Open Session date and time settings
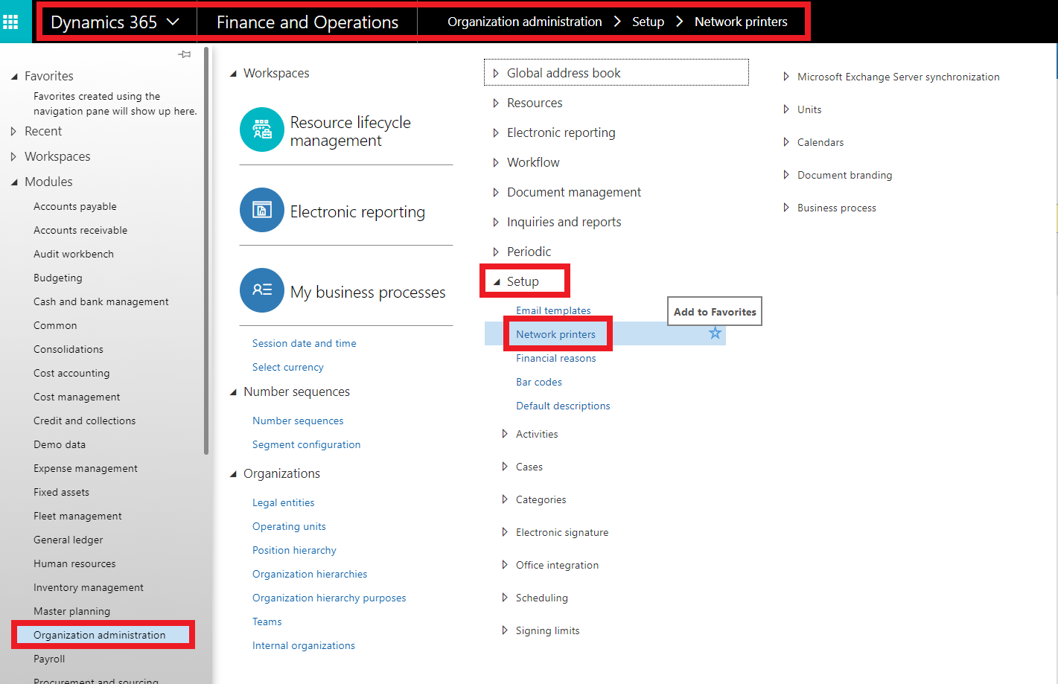Image resolution: width=1058 pixels, height=684 pixels. (x=304, y=342)
